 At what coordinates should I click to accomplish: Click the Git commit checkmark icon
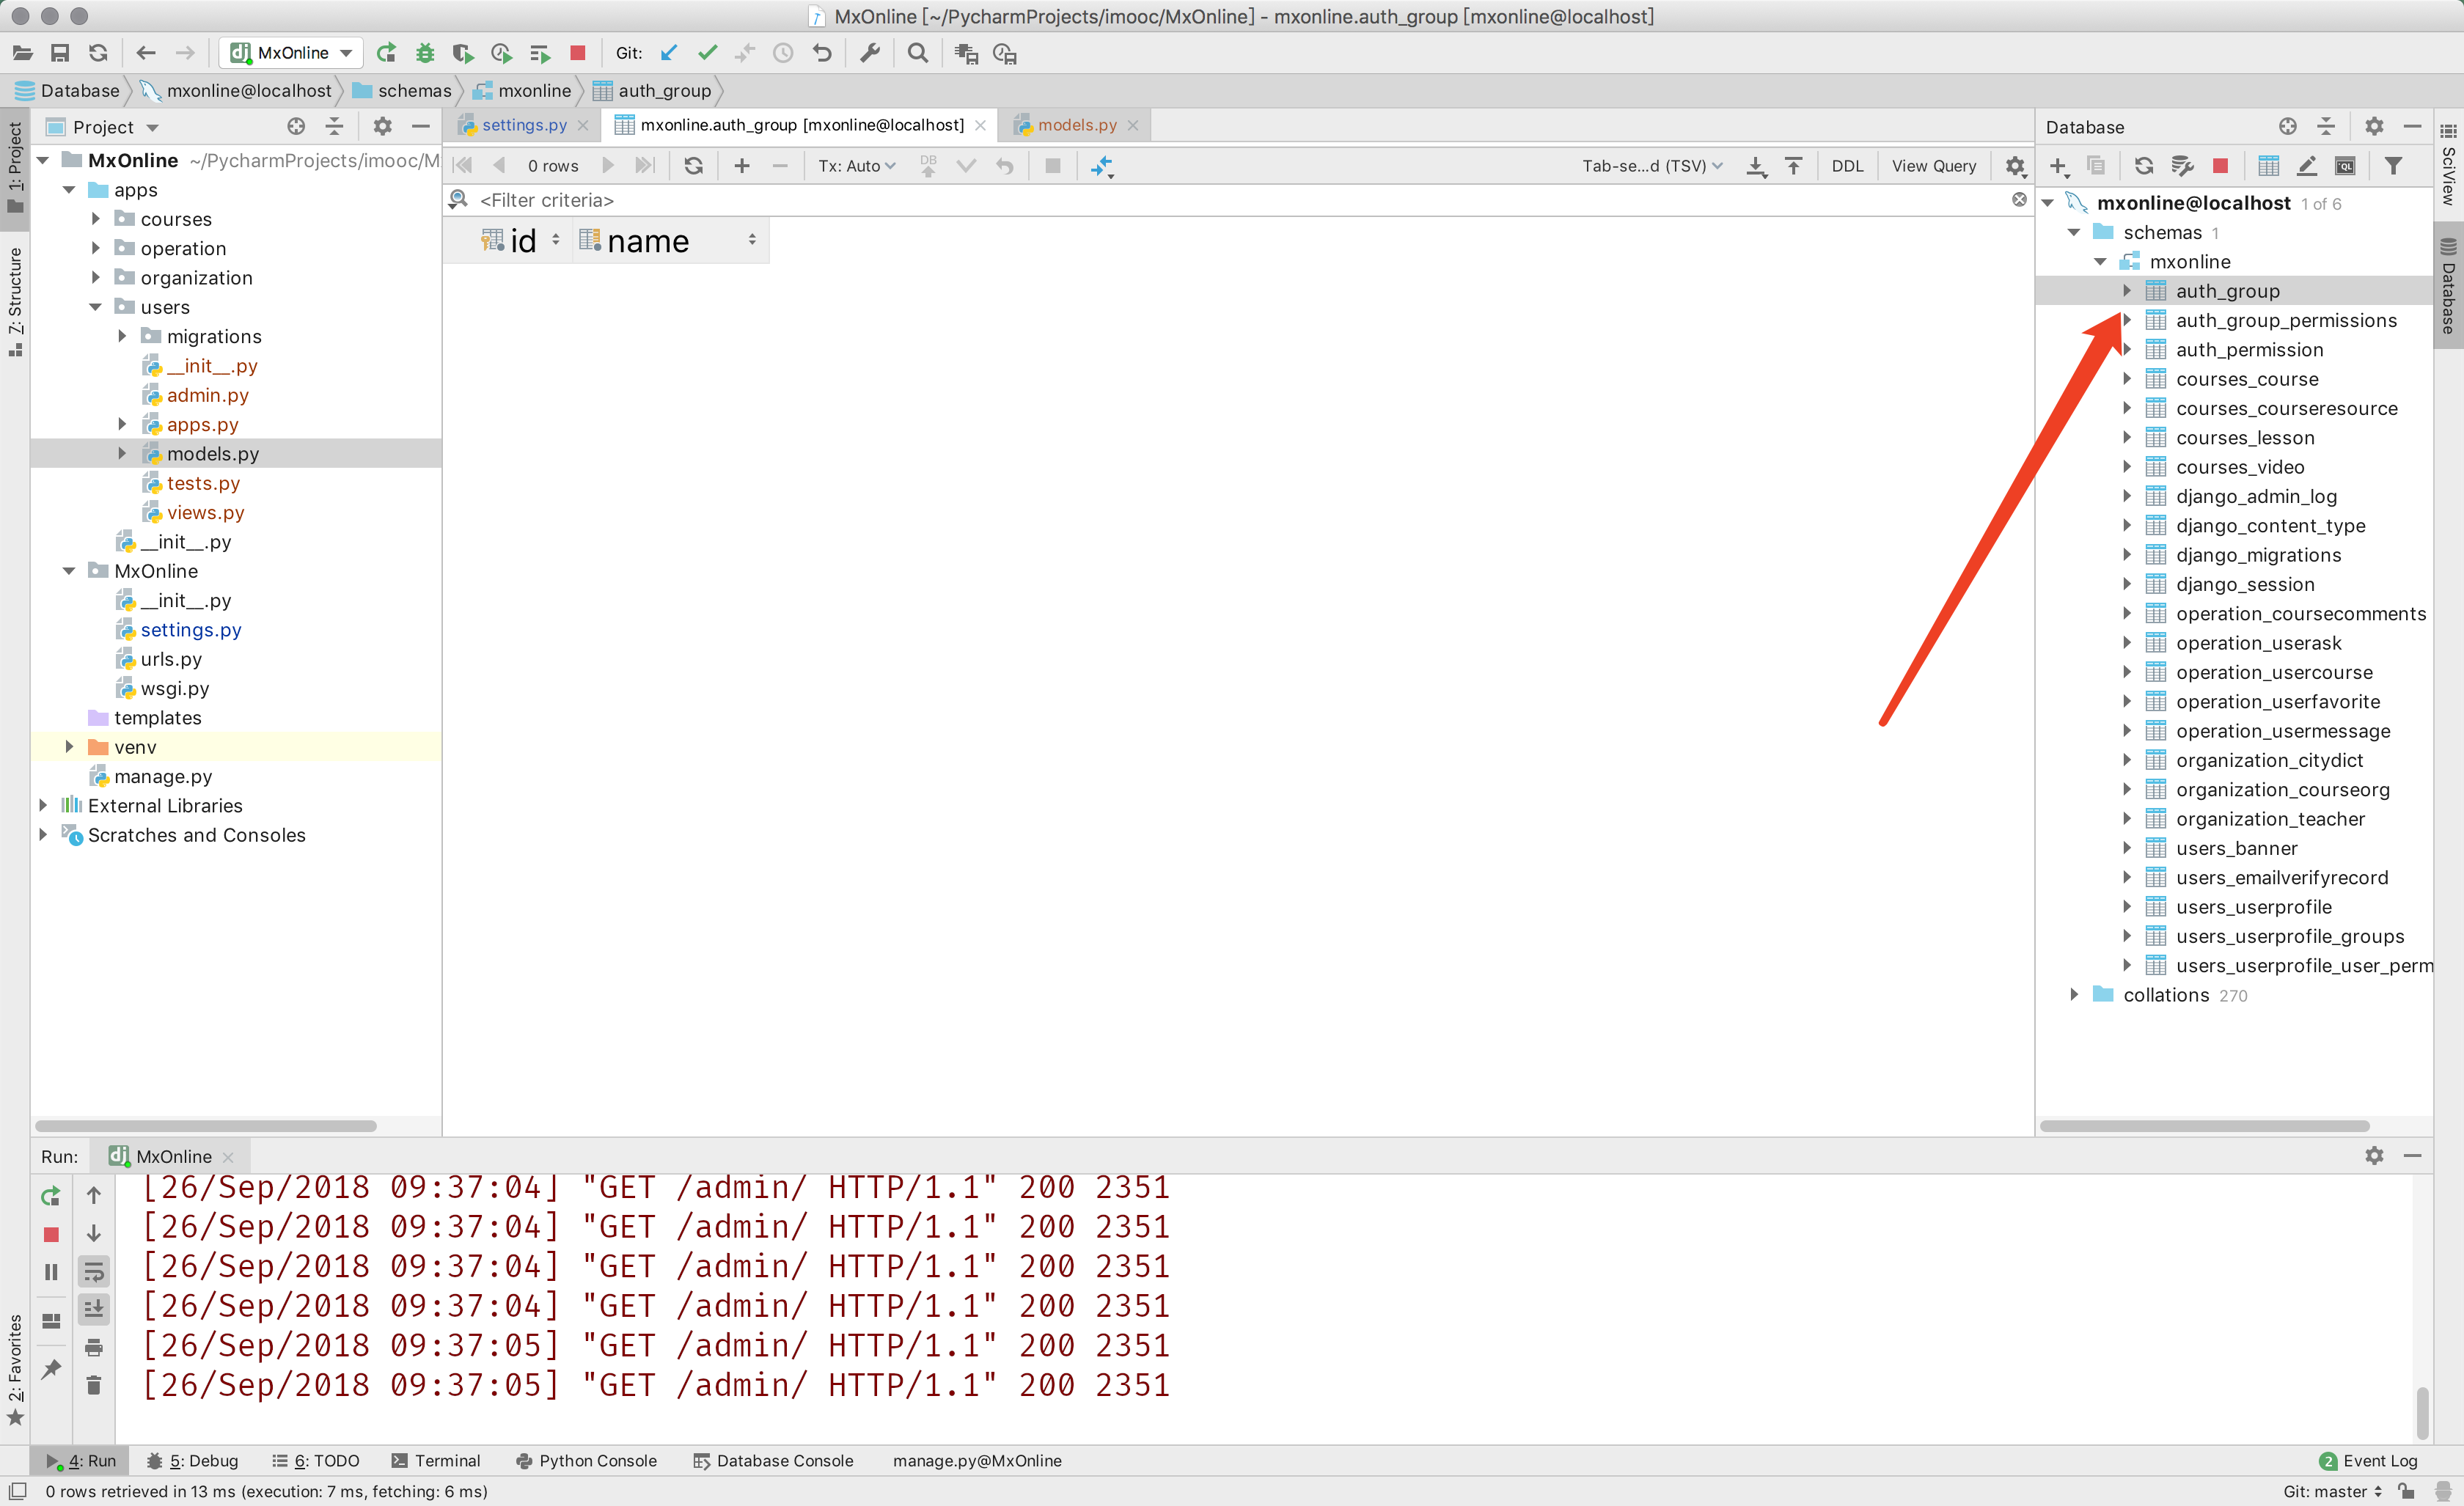(x=707, y=53)
